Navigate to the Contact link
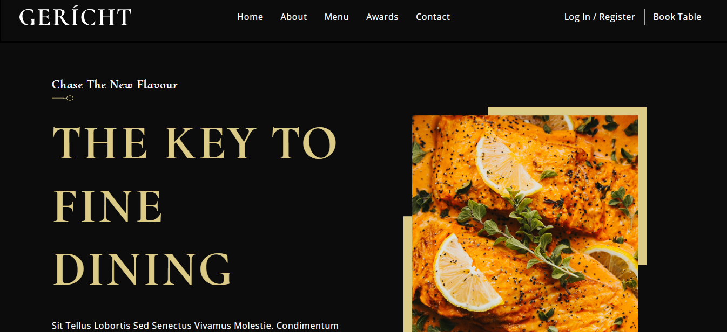Image resolution: width=727 pixels, height=332 pixels. tap(433, 17)
